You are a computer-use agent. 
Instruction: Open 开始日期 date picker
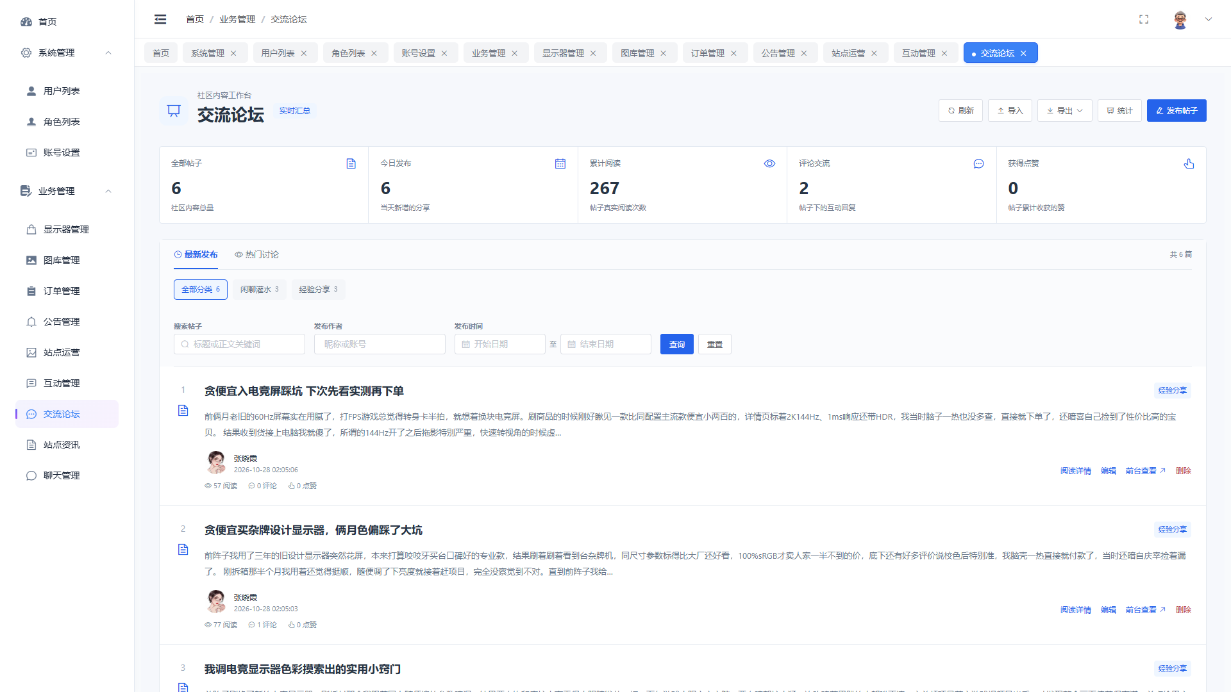(x=500, y=344)
